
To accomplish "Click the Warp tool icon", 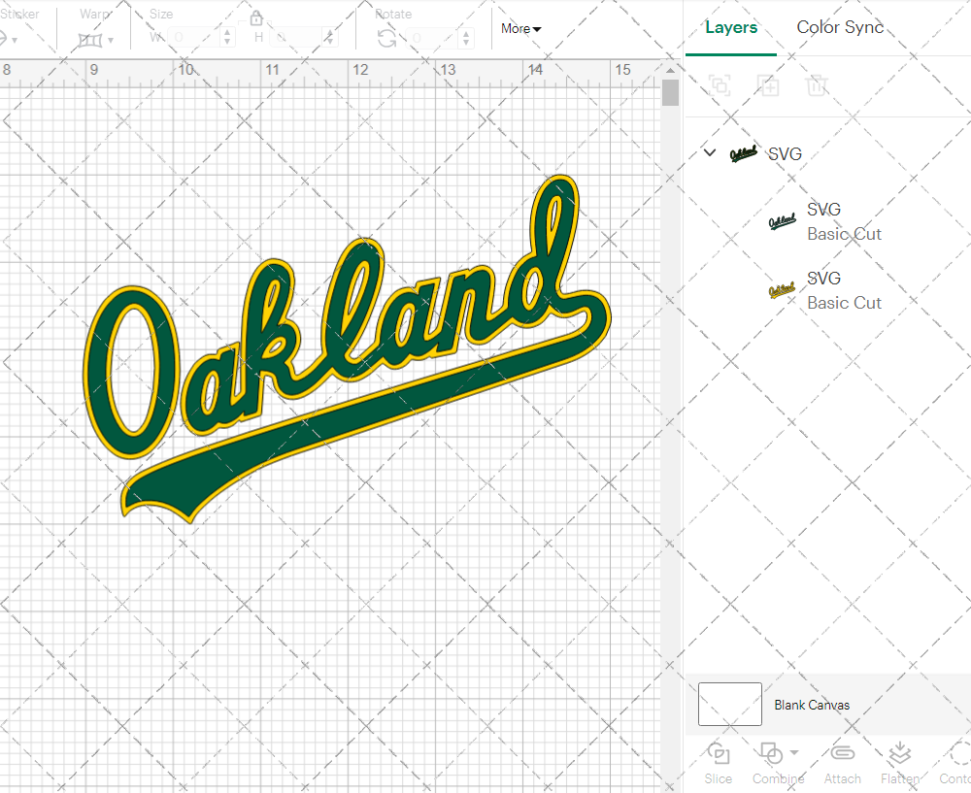I will (x=90, y=40).
